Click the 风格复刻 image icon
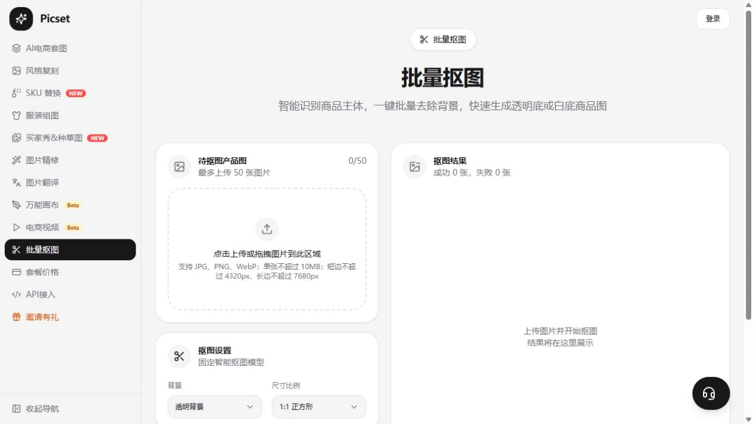Image resolution: width=753 pixels, height=424 pixels. (x=17, y=71)
